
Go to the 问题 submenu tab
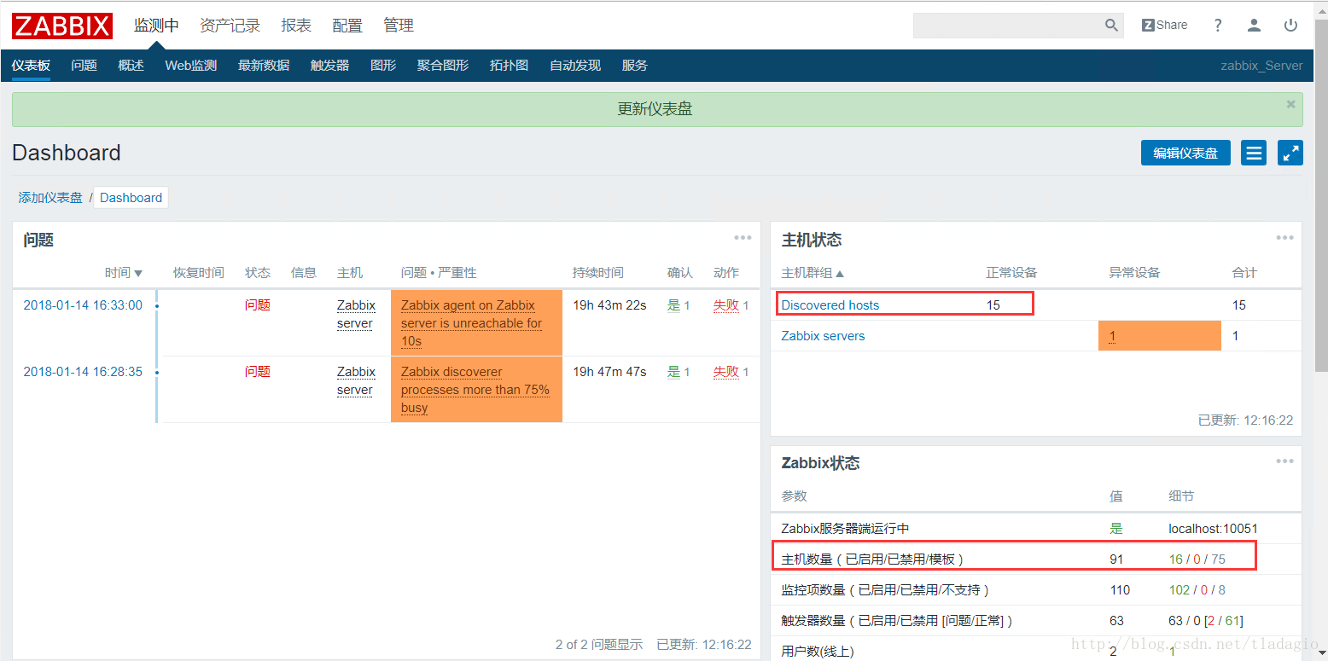[x=84, y=66]
